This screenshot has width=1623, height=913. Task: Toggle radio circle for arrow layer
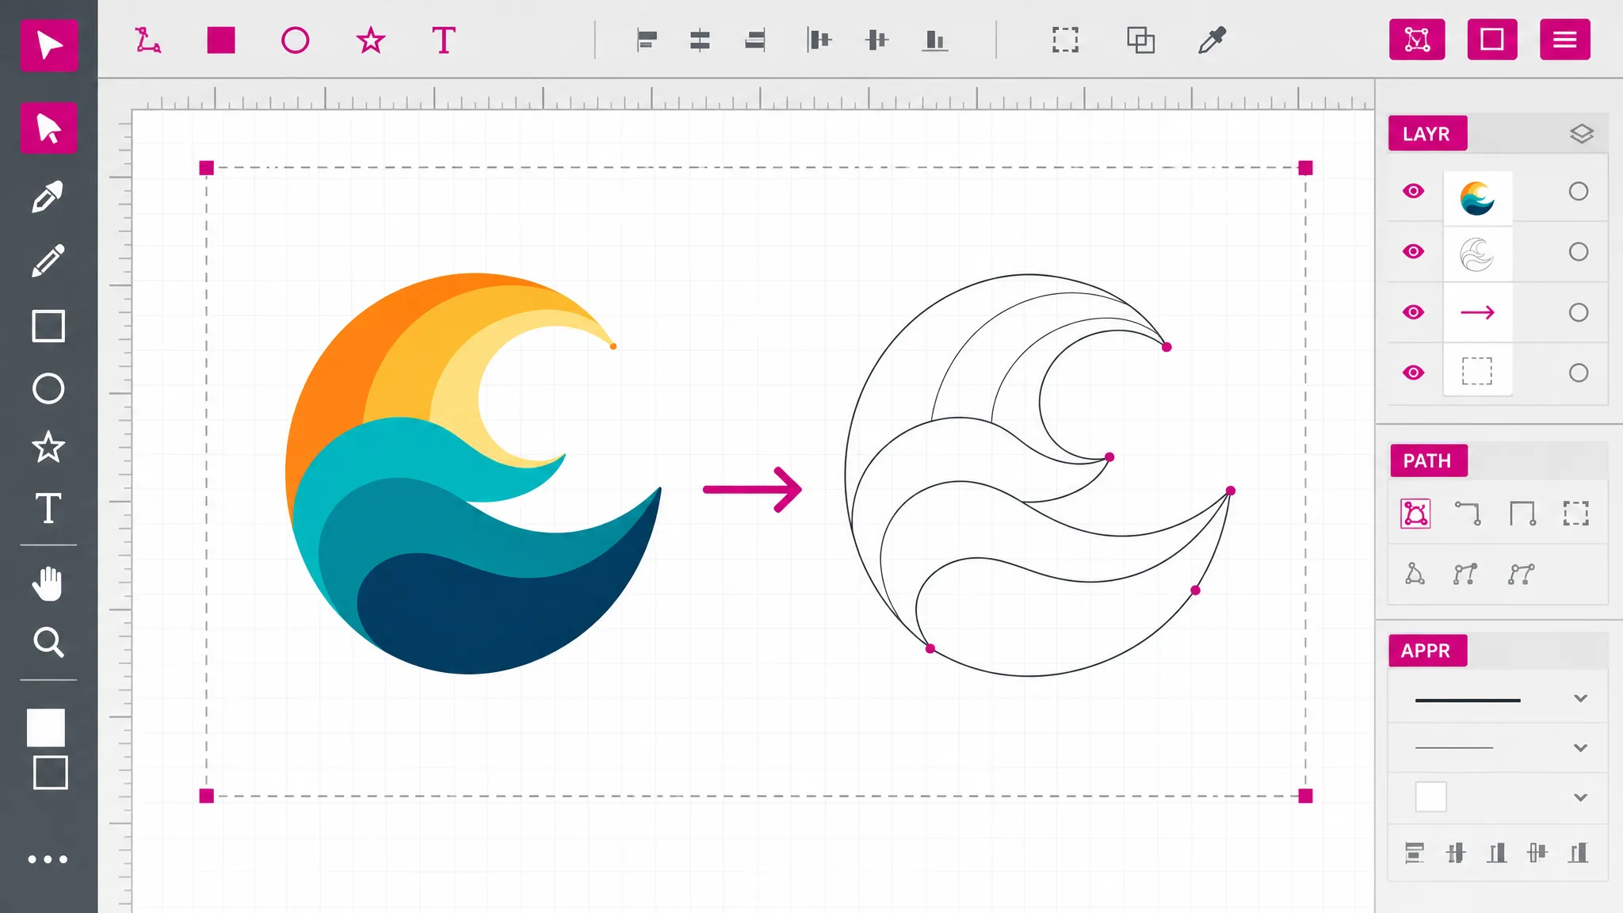click(x=1579, y=312)
